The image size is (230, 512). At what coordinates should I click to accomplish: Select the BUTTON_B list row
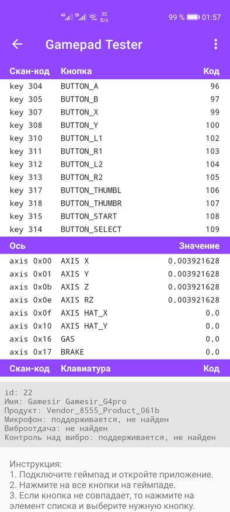pos(115,99)
